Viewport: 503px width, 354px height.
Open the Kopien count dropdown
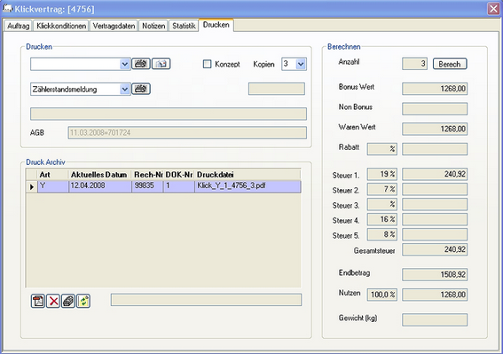click(x=301, y=64)
